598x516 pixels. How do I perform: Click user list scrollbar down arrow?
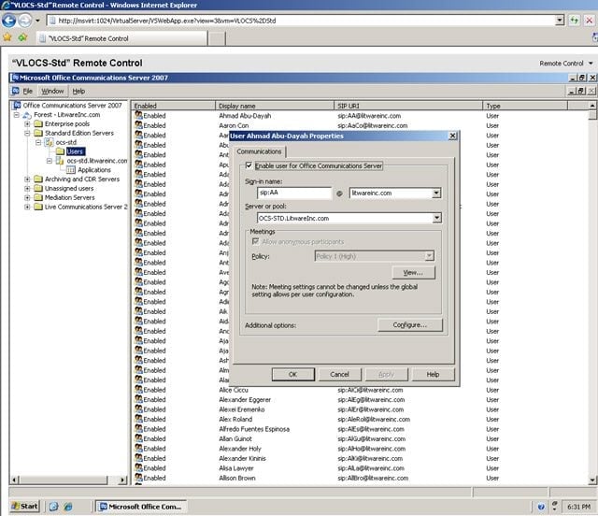tap(592, 480)
